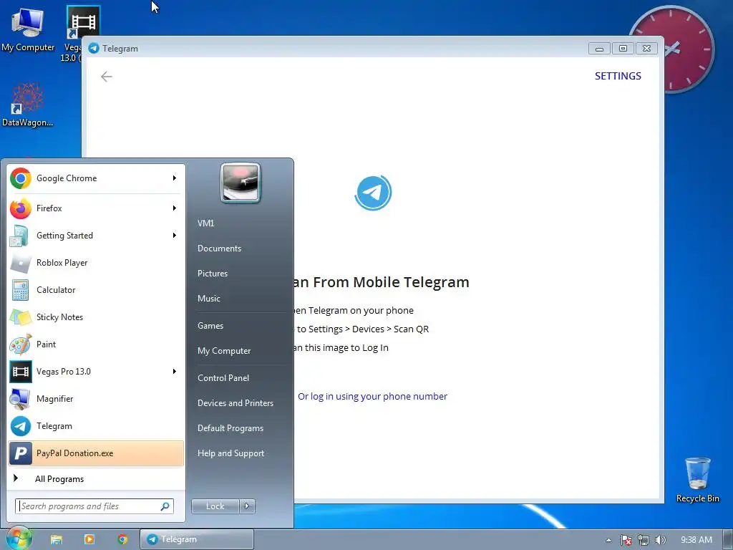Open Control Panel
This screenshot has width=733, height=550.
(223, 378)
